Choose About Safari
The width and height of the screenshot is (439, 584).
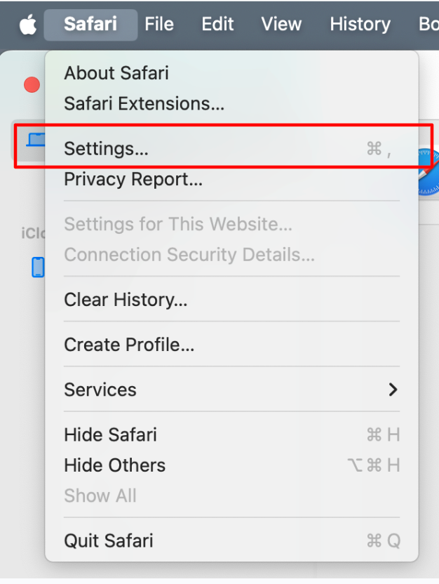point(116,73)
